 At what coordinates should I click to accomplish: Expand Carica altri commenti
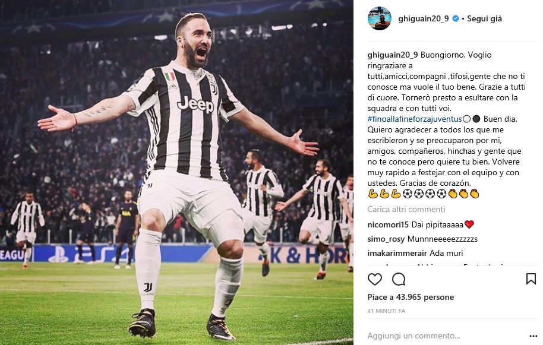(x=406, y=210)
